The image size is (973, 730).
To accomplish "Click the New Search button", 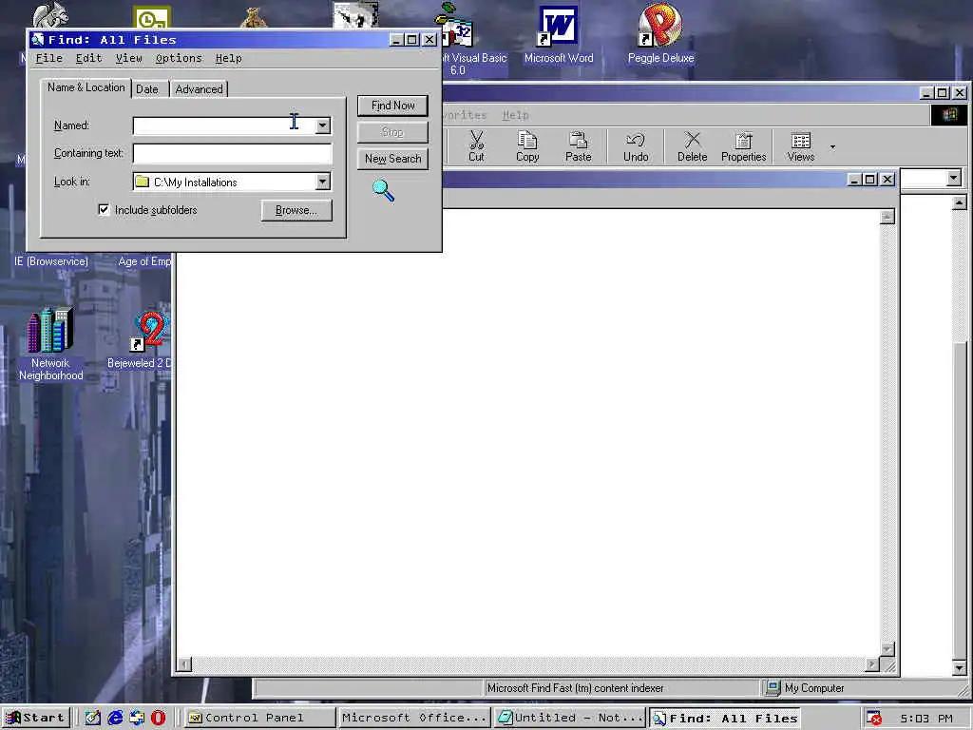I will (392, 159).
